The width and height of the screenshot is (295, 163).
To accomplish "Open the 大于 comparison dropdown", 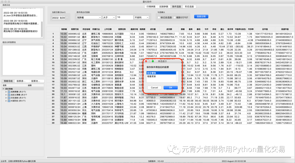I will (109, 17).
